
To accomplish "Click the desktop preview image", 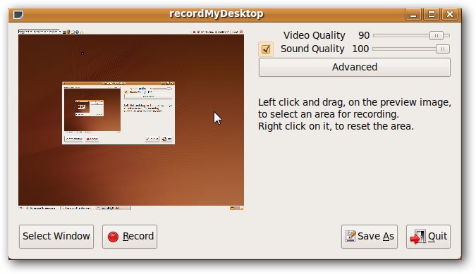I will (x=131, y=120).
